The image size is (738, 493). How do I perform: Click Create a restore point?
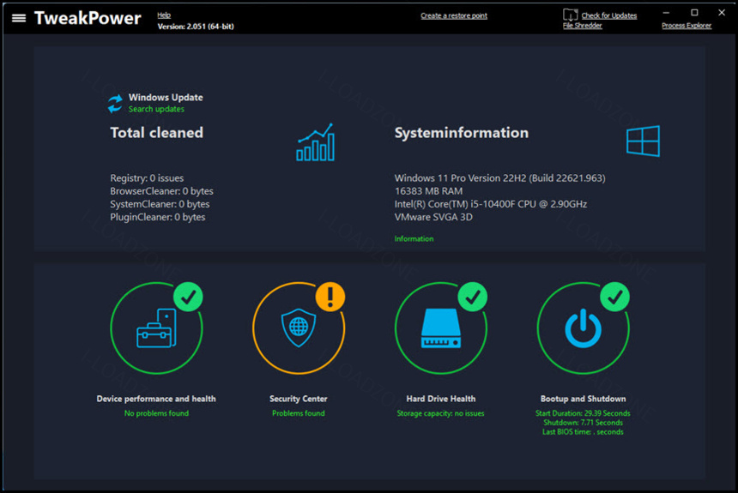[x=454, y=15]
